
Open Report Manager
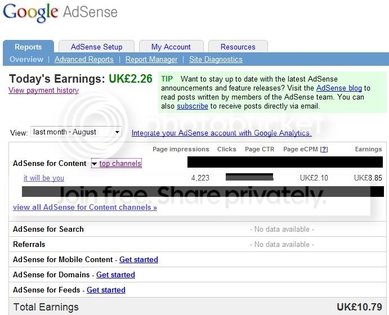(151, 59)
